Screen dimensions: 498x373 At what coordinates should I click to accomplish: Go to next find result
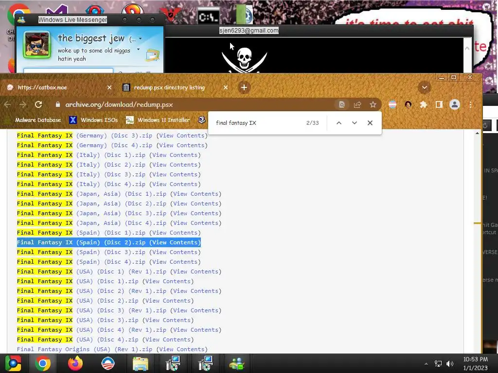[x=355, y=123]
